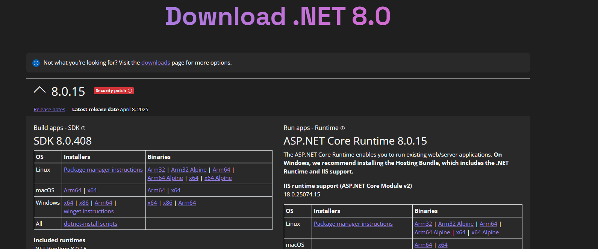Click the info icon inside Security patch badge

pyautogui.click(x=130, y=91)
